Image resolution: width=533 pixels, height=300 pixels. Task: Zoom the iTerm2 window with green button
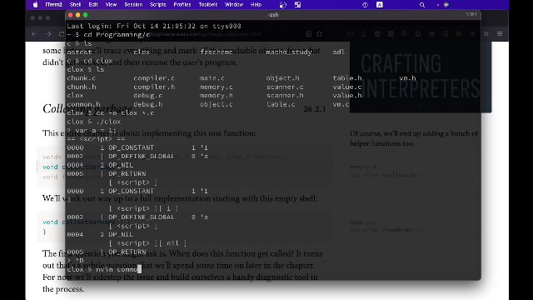pyautogui.click(x=85, y=15)
